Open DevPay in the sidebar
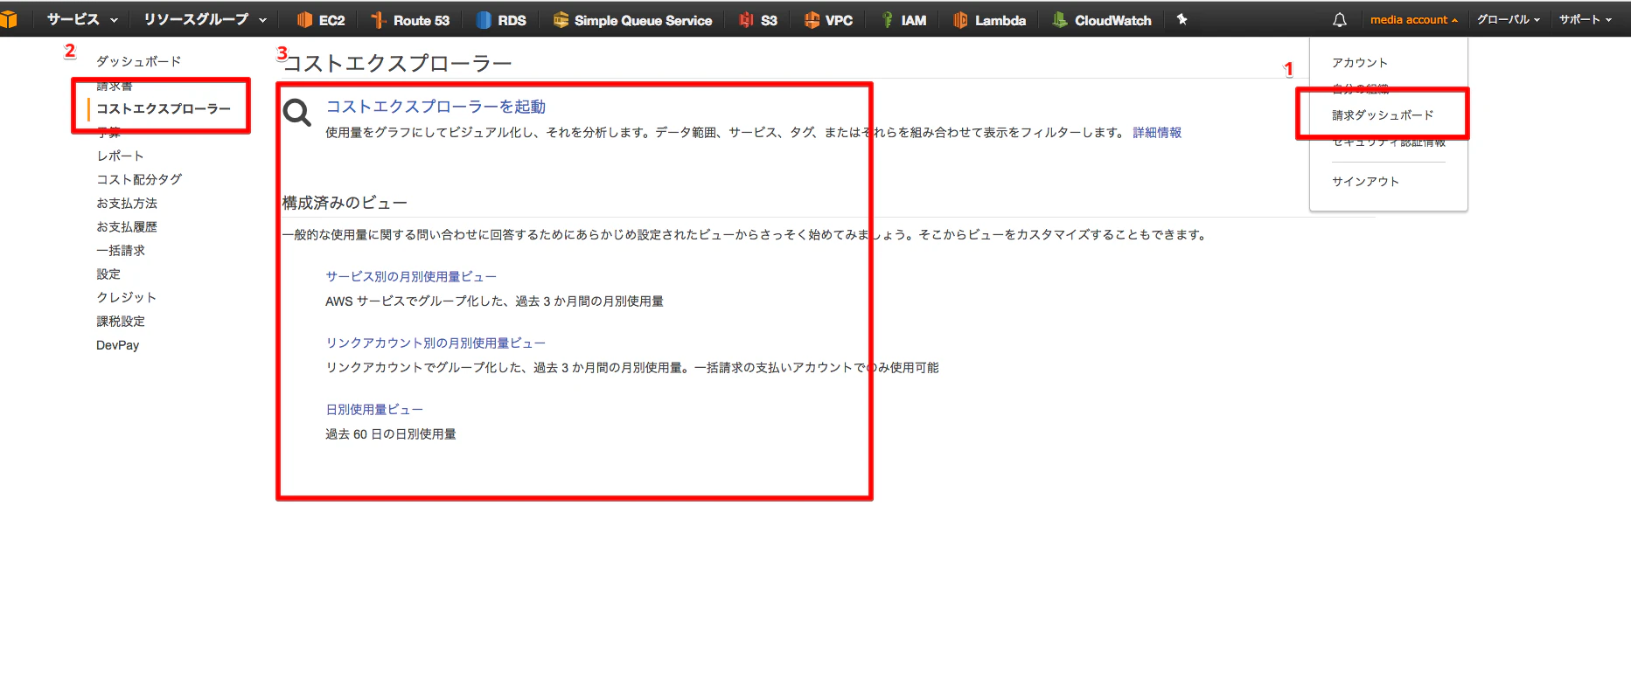Viewport: 1631px width, 686px height. tap(118, 345)
